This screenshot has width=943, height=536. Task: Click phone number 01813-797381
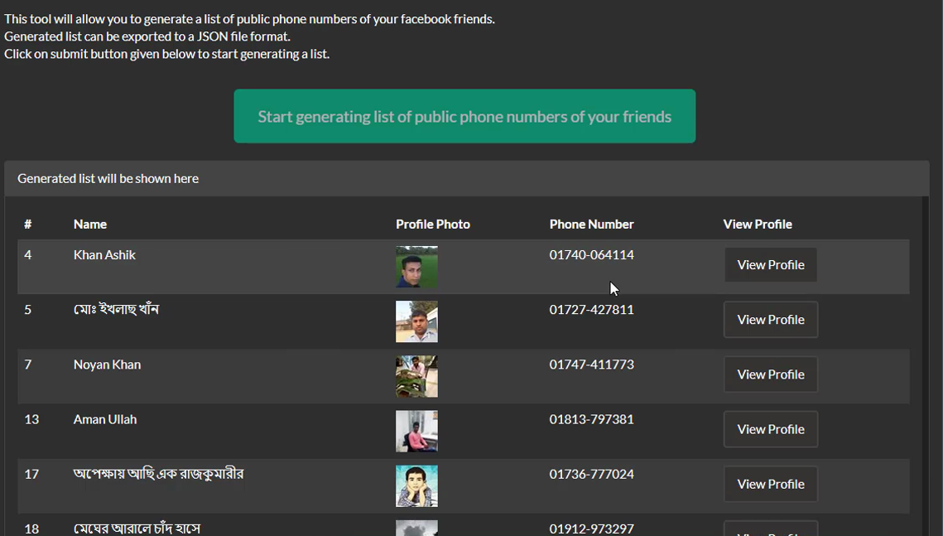pyautogui.click(x=591, y=419)
